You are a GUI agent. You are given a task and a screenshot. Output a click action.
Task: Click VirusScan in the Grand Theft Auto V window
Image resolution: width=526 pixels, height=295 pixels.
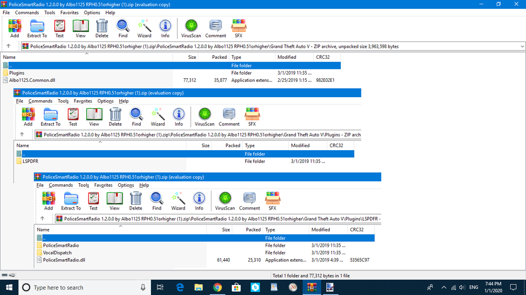point(191,28)
